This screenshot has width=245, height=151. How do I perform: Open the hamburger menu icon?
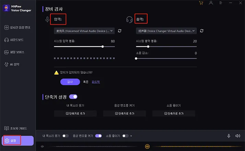[221, 3]
